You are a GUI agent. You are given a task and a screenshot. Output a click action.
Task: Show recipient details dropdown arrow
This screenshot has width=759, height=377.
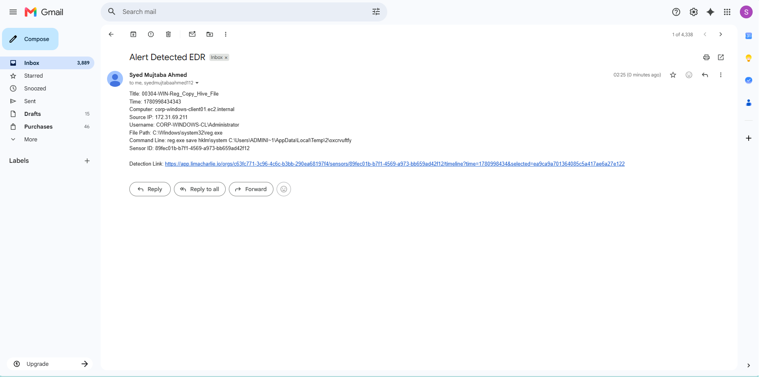tap(197, 83)
